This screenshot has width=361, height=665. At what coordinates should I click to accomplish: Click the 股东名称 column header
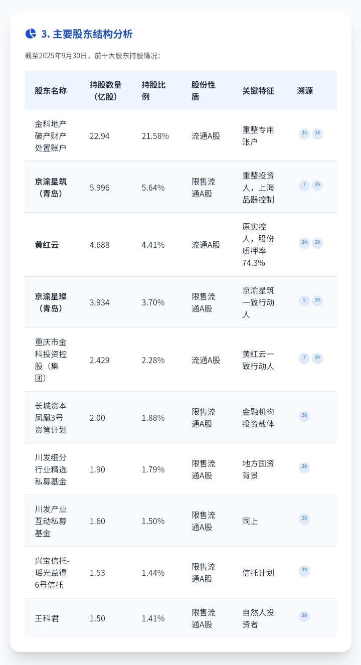pyautogui.click(x=51, y=91)
